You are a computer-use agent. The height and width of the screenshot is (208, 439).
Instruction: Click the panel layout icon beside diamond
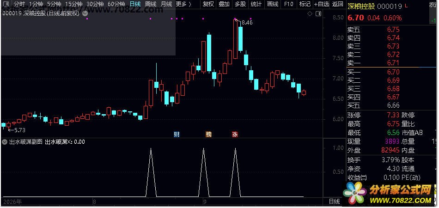(318, 13)
